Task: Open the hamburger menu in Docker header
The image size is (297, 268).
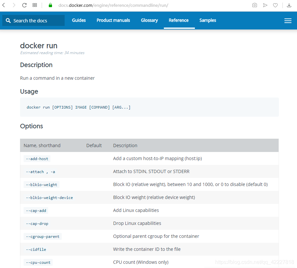Action: [x=288, y=20]
